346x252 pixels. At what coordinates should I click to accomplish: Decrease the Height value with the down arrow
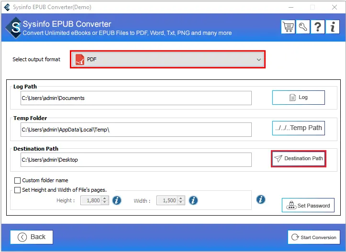pos(105,202)
